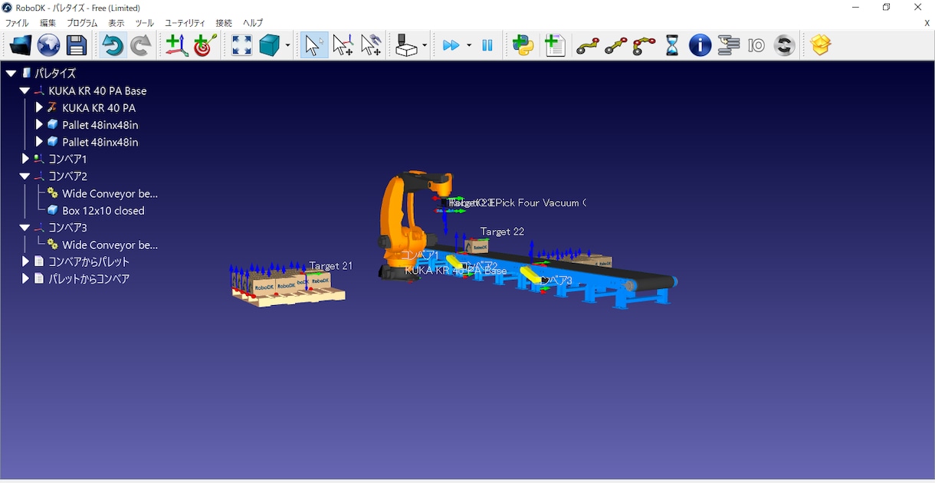Collapse the コンベア2 node
This screenshot has height=483, width=935.
25,176
